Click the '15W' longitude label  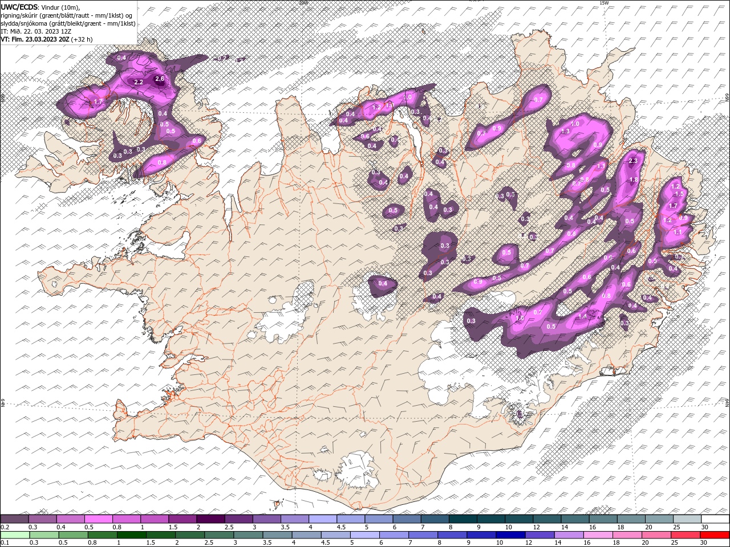click(604, 3)
